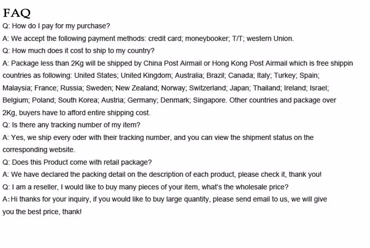Click the FAQ heading
370x248 pixels.
(x=17, y=13)
